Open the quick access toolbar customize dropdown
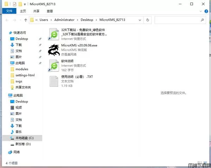The height and width of the screenshot is (168, 211). [25, 4]
